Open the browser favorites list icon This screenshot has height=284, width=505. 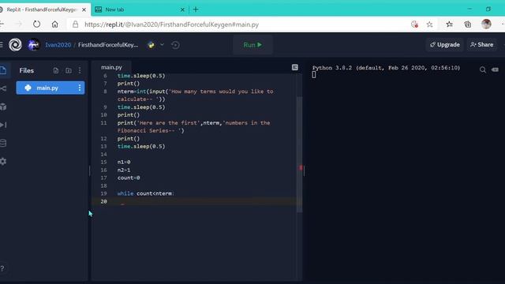pyautogui.click(x=449, y=24)
